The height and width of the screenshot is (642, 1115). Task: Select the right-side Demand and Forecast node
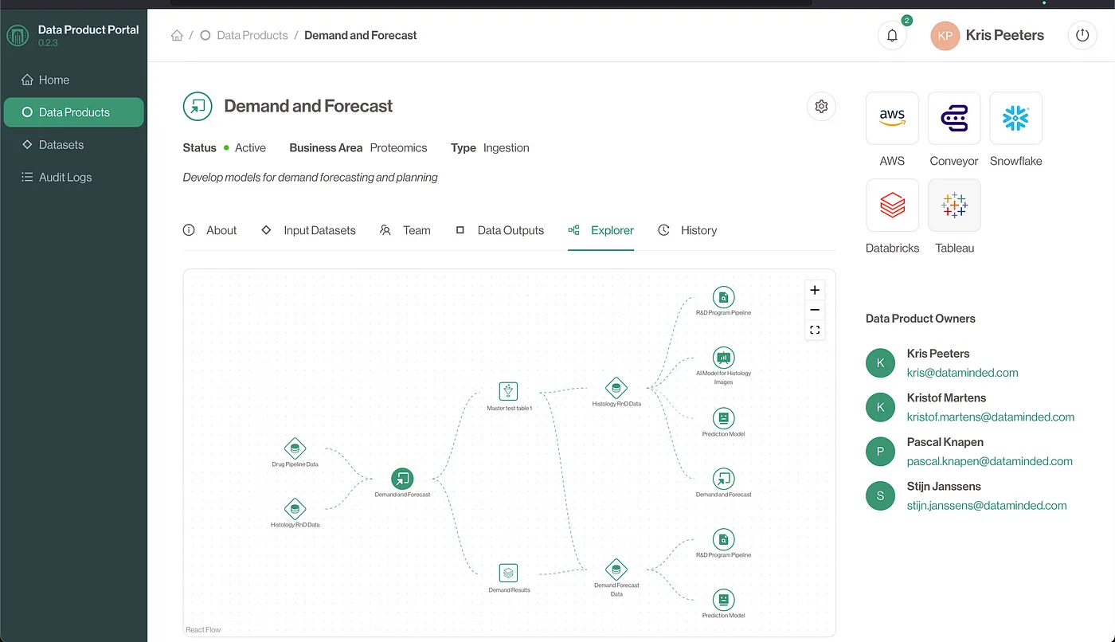tap(723, 479)
